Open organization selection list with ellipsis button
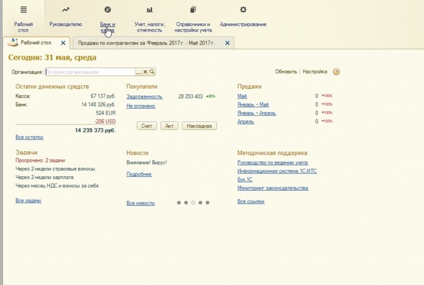Screen dimensions: 424x285 coord(139,72)
